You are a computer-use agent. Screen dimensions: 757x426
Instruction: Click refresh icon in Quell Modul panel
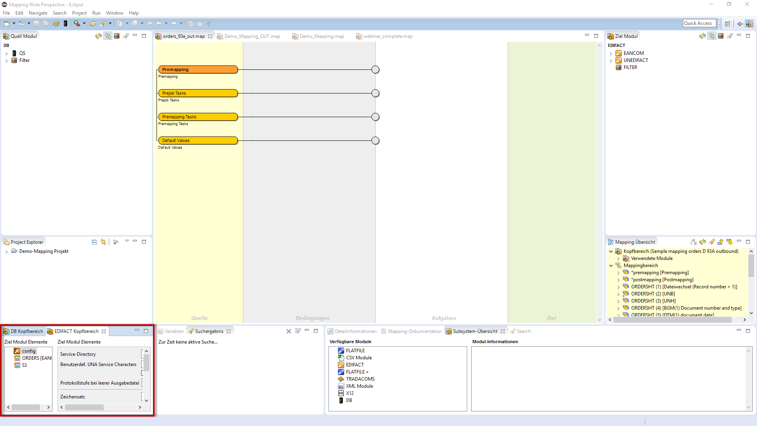tap(99, 36)
